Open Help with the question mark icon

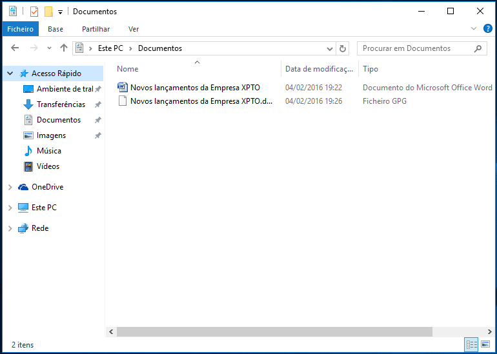(488, 28)
